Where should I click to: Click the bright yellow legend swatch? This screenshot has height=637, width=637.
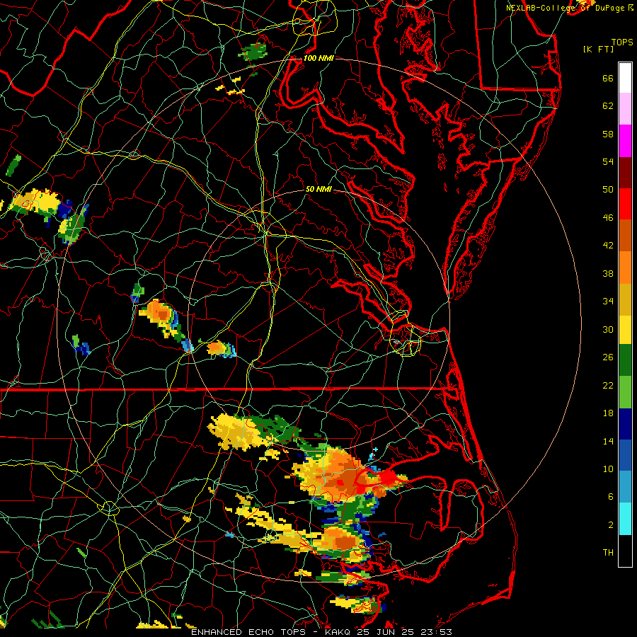click(625, 330)
